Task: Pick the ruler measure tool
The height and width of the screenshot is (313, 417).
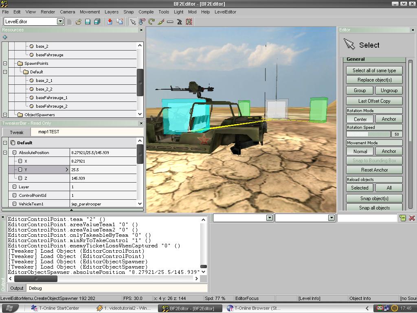Action: pos(170,22)
